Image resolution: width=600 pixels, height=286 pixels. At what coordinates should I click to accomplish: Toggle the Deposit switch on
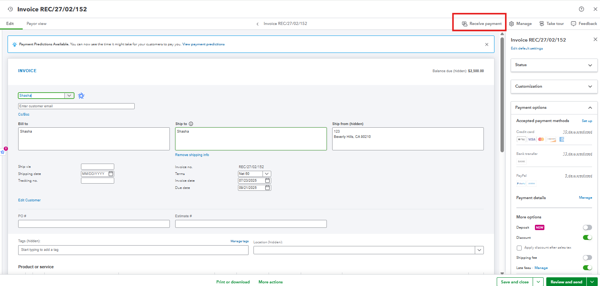tap(588, 227)
